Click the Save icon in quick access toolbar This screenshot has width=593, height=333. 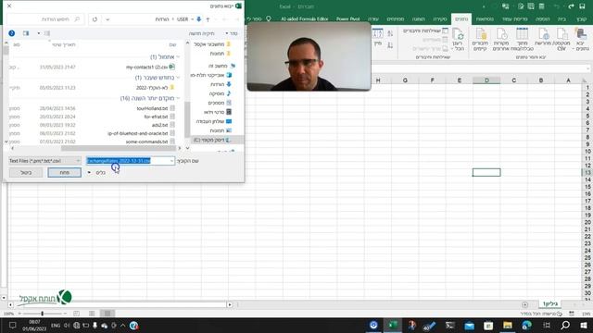click(x=582, y=6)
